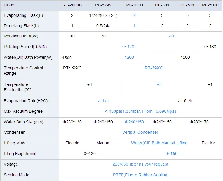This screenshot has width=223, height=181.
Task: Select the RE-5000 model header
Action: click(210, 5)
